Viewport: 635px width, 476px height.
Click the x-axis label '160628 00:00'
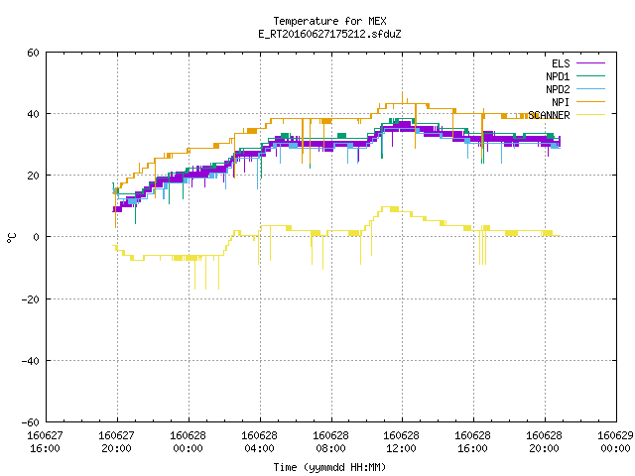tap(188, 441)
